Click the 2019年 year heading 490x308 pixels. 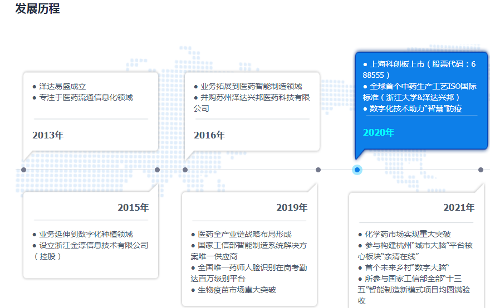tap(292, 208)
